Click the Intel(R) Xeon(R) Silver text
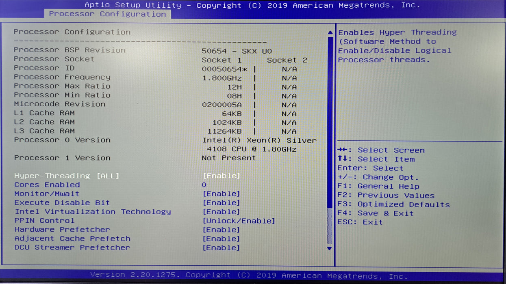The image size is (506, 284). coord(259,141)
